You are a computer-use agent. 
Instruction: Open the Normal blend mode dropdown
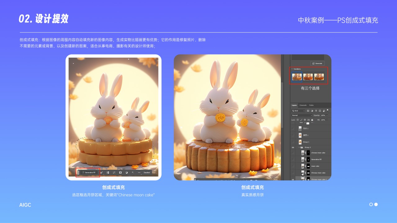(x=301, y=115)
